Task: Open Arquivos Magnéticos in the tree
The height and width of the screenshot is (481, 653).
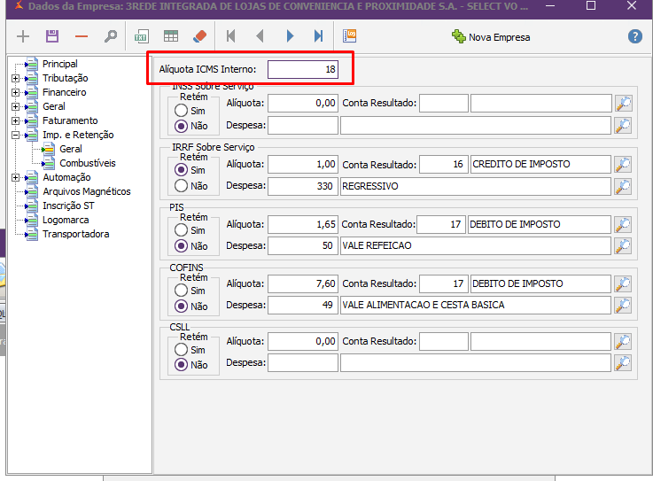Action: [87, 191]
